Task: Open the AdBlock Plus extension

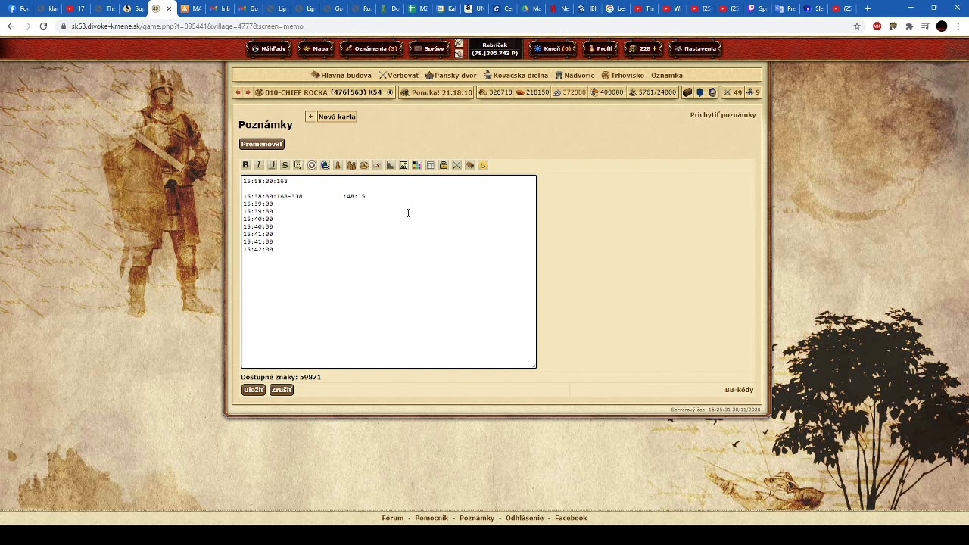Action: click(x=877, y=26)
